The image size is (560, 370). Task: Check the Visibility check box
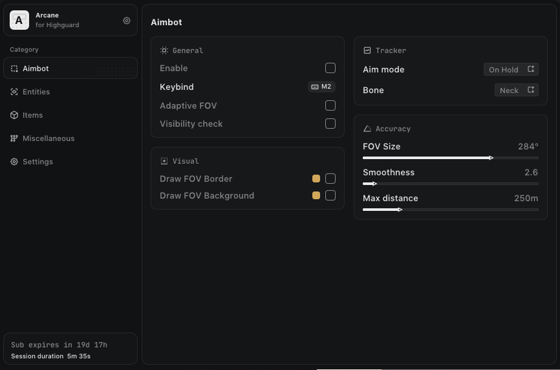[x=330, y=124]
